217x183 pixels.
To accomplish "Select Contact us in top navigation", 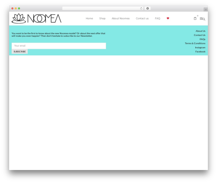I will click(142, 19).
